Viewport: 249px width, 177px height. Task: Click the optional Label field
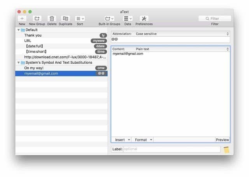(172, 149)
